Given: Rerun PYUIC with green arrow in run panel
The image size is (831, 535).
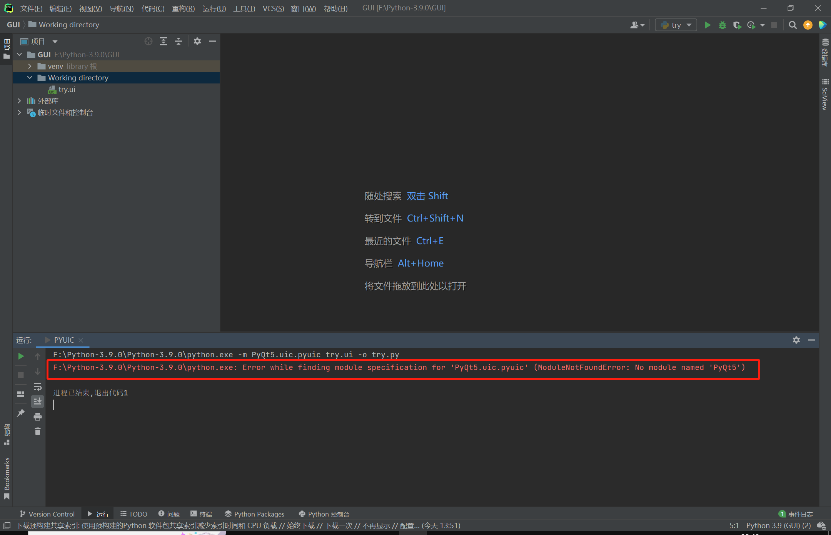Looking at the screenshot, I should 21,357.
